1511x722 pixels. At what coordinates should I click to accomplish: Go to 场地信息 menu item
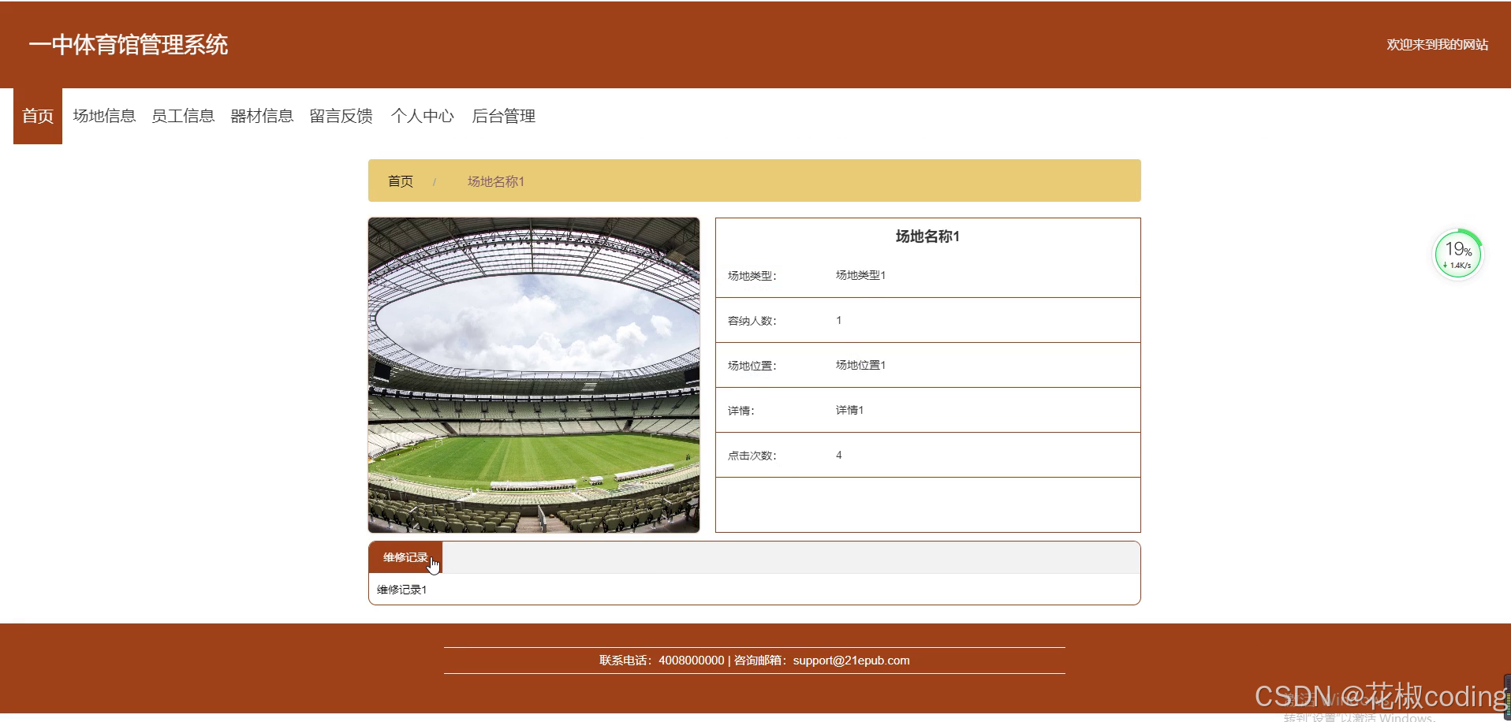coord(104,116)
